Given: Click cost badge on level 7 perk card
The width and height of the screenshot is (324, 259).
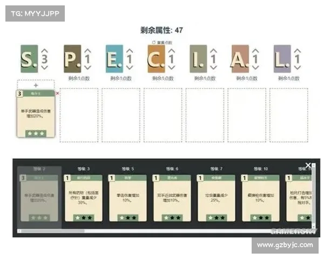Looking at the screenshot, I should (200, 178).
